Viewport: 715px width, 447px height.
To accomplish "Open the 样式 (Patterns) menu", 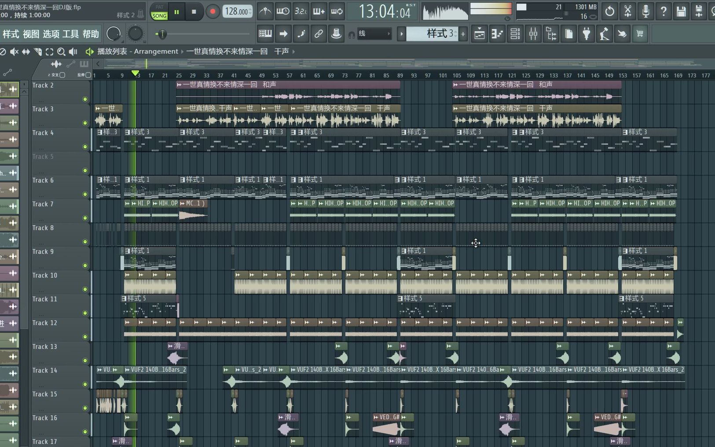I will tap(11, 34).
